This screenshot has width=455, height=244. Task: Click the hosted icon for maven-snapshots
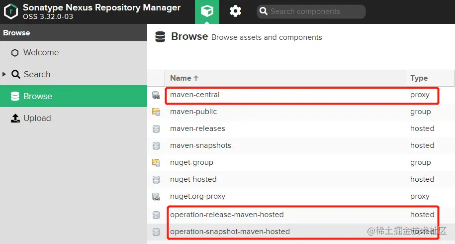coord(156,145)
